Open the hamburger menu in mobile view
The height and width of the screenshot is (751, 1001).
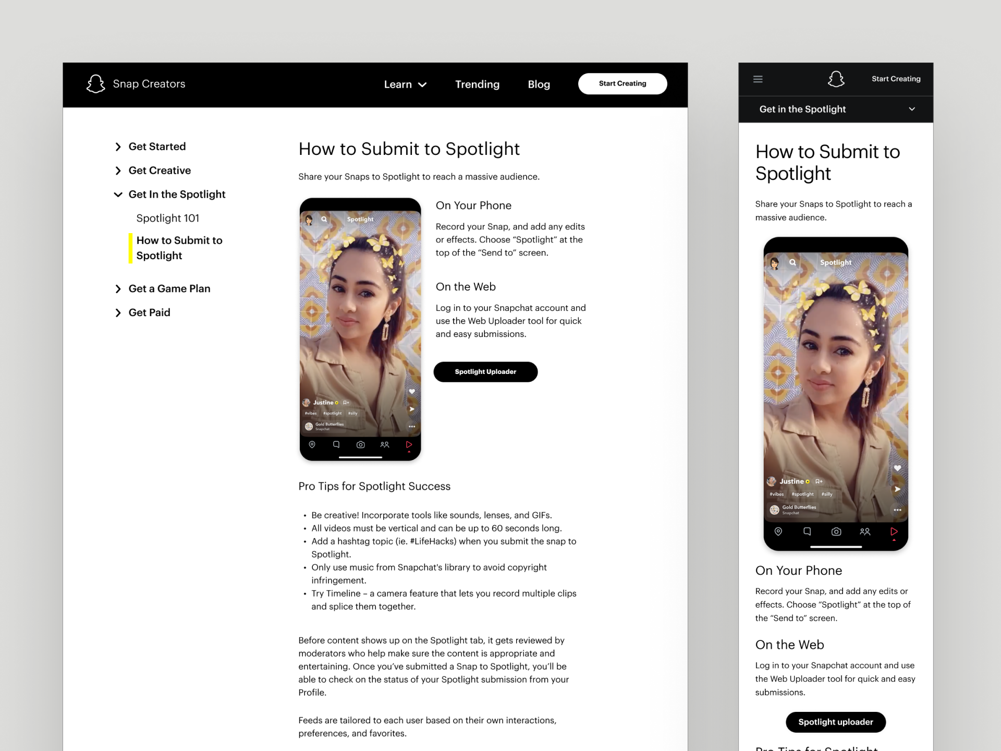pos(758,79)
